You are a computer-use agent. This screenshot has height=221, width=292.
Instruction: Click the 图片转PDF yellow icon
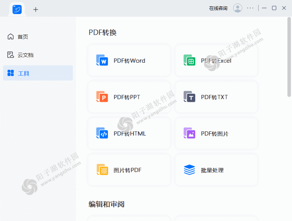102,169
